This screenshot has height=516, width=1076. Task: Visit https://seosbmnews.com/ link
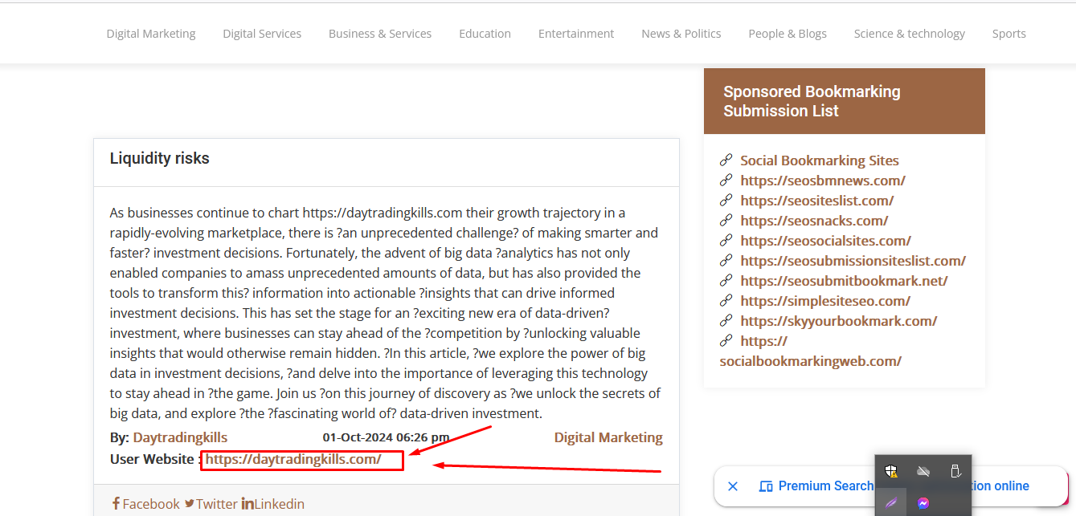point(823,181)
